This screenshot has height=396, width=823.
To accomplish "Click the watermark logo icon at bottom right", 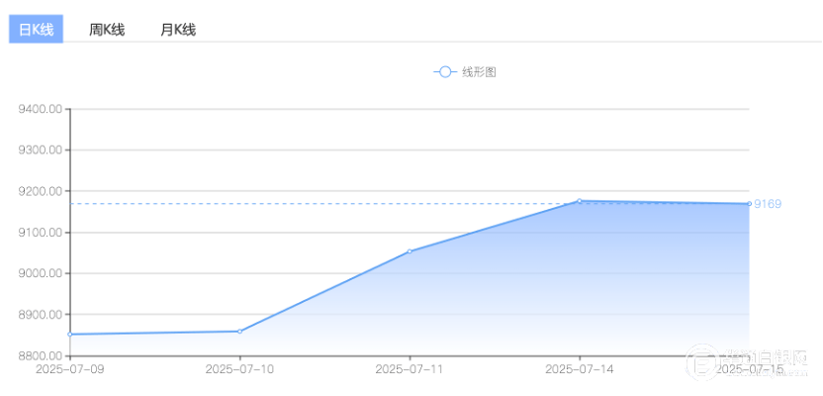I will (701, 361).
